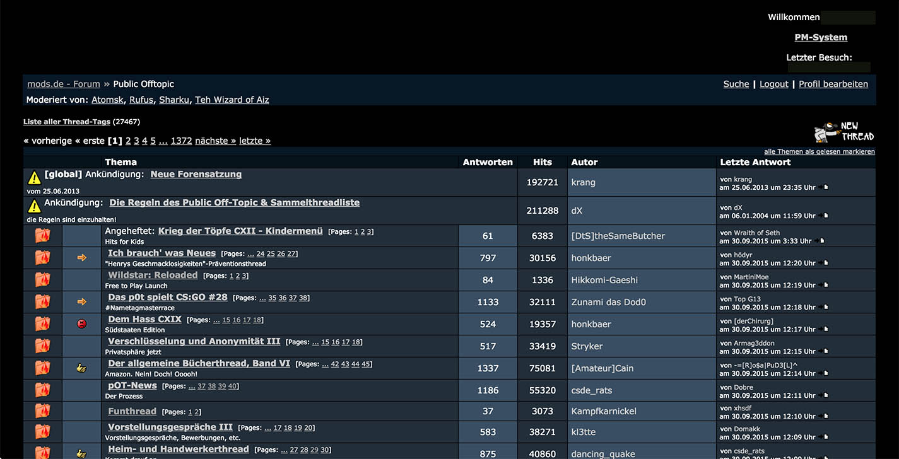Click folder icon for Dem Hass CXIX
The image size is (899, 459).
point(42,324)
